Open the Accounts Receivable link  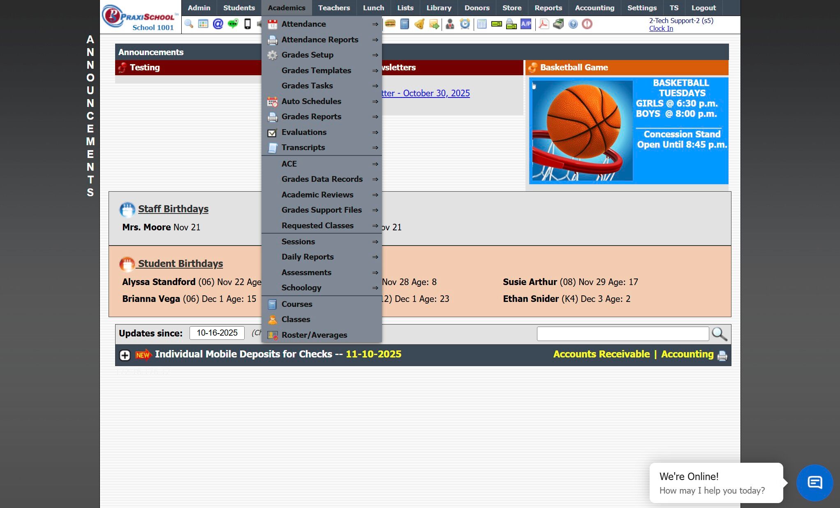click(x=601, y=354)
